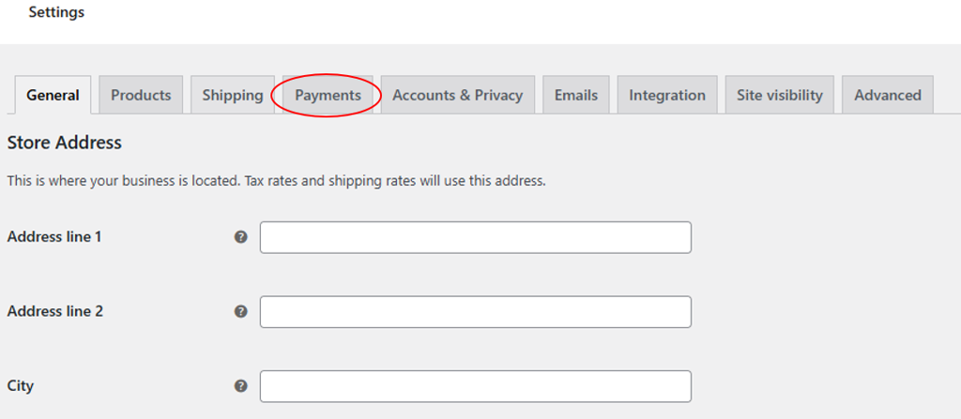
Task: Click the City input box
Action: coord(475,386)
